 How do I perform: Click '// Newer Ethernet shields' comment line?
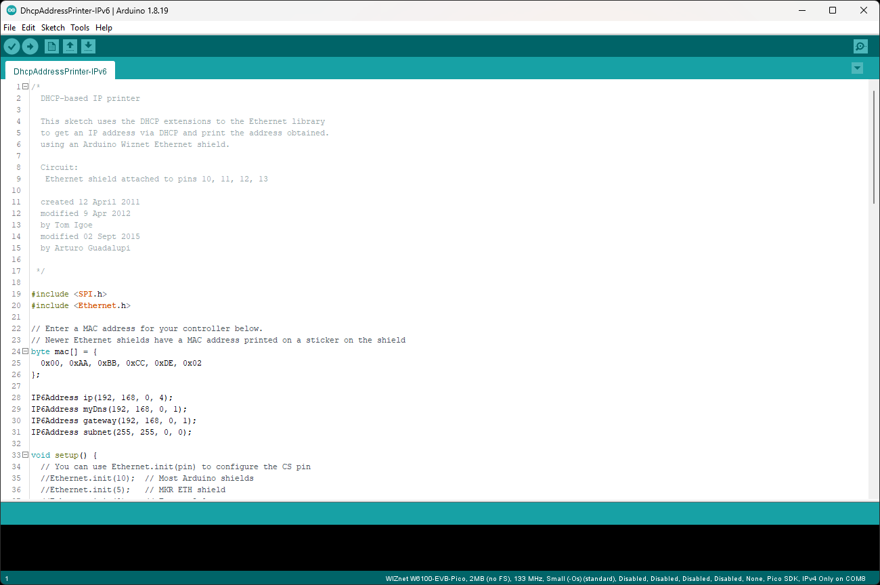pyautogui.click(x=219, y=340)
